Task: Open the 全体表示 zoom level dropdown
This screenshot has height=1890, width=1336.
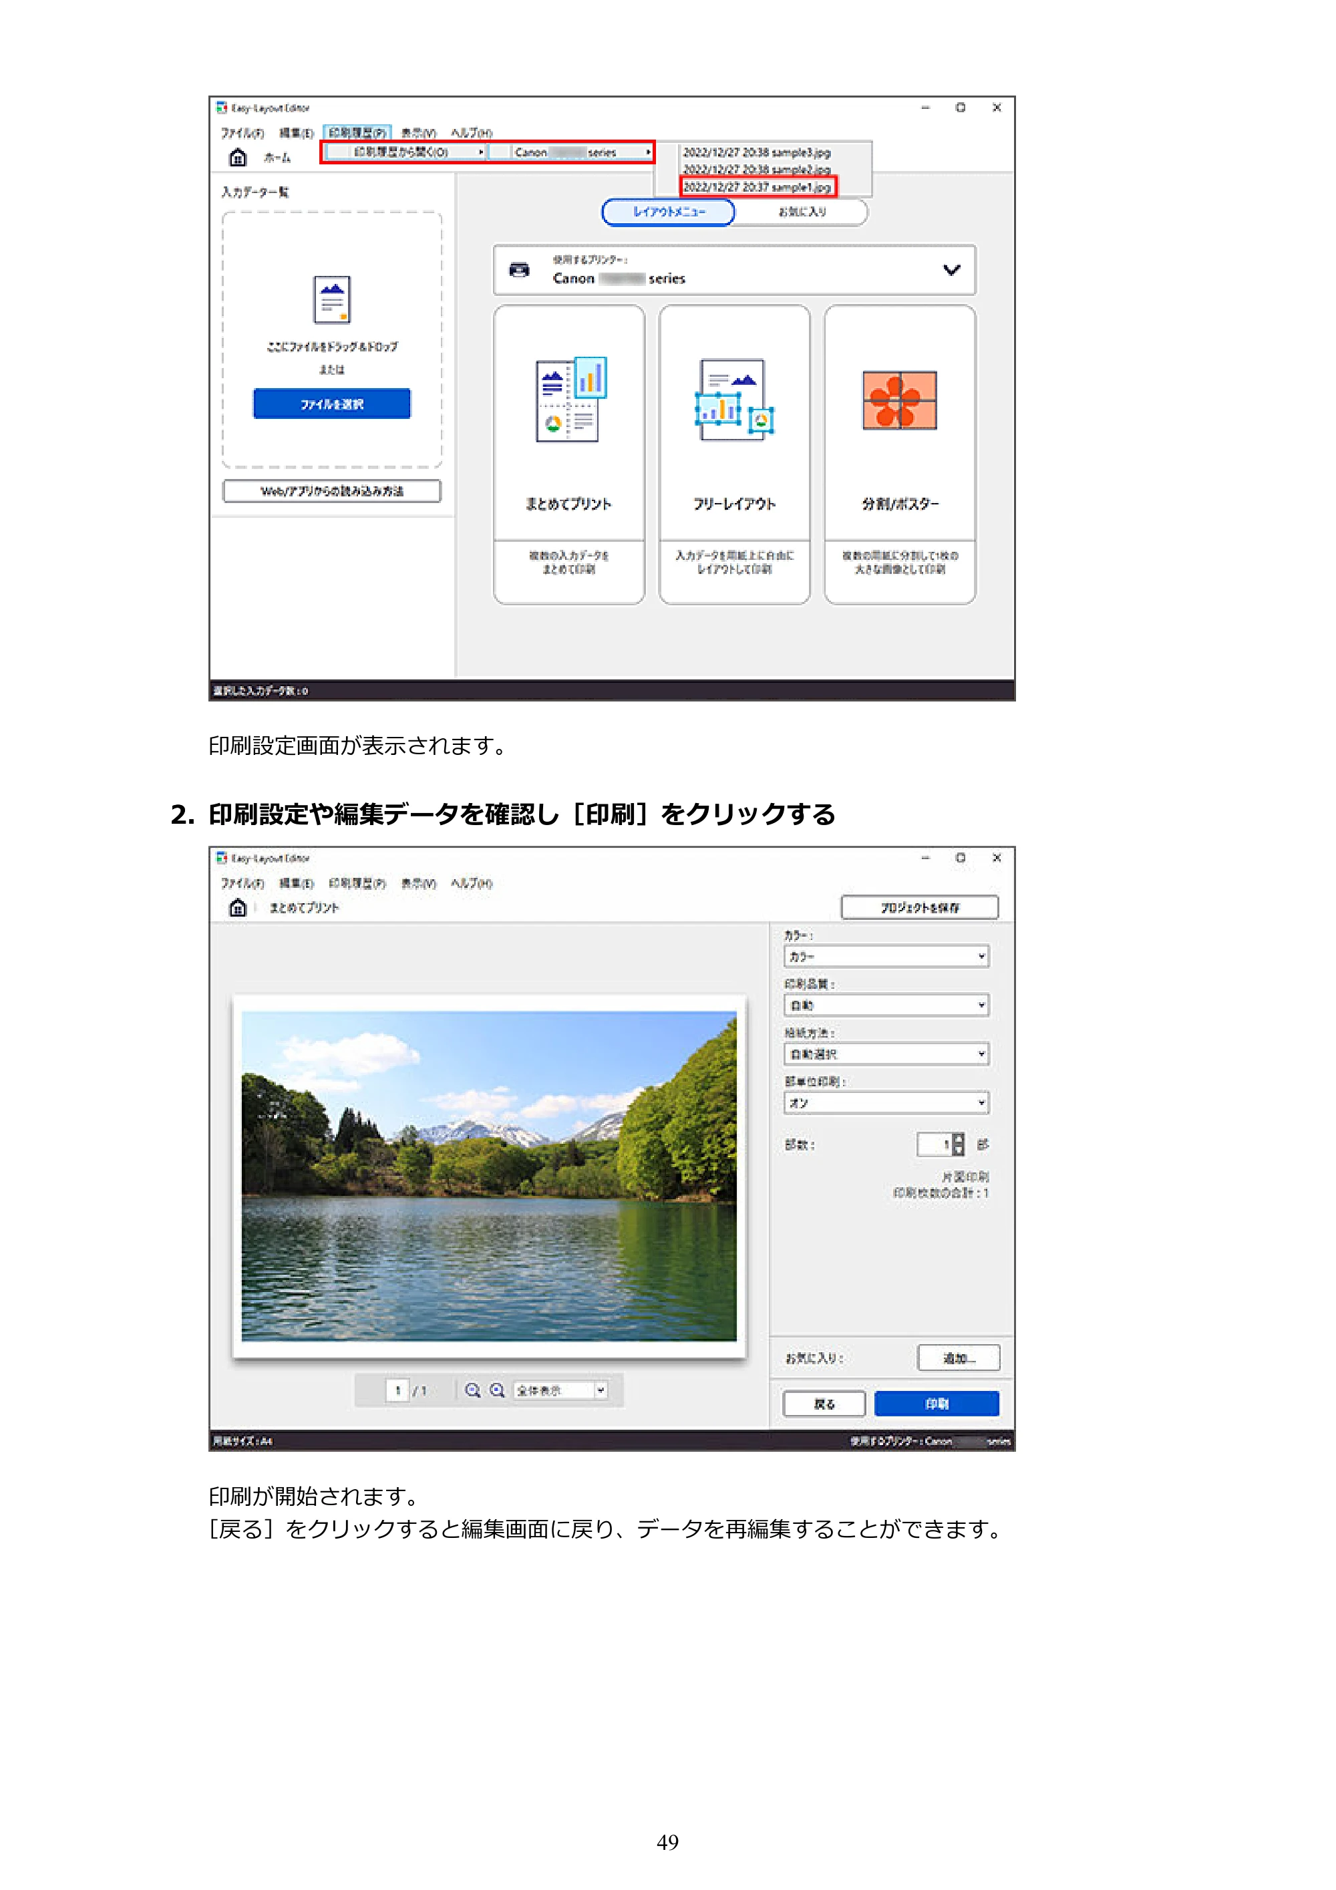Action: tap(560, 1390)
